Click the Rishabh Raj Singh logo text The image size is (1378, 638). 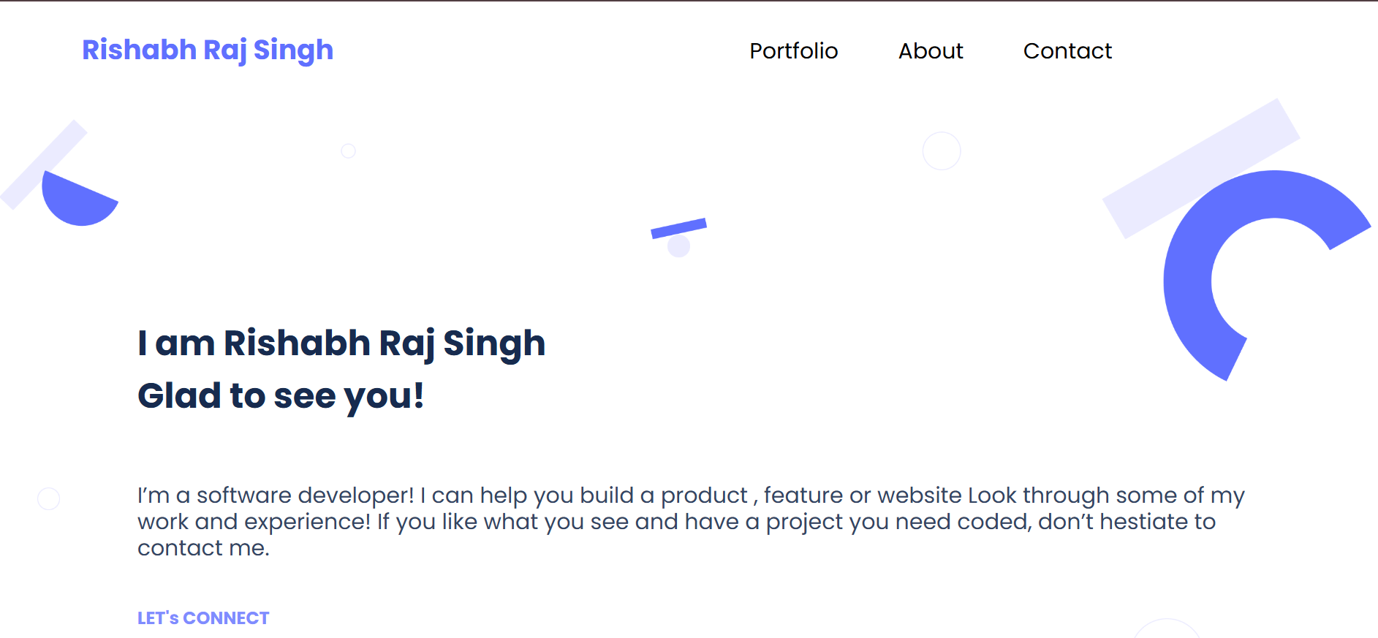pyautogui.click(x=208, y=50)
